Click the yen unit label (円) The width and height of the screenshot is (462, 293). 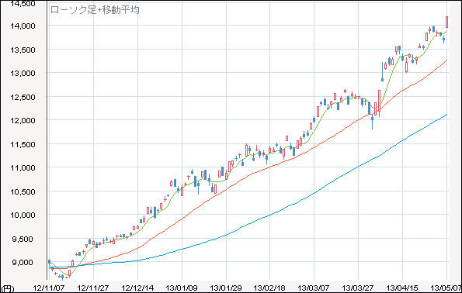point(7,288)
